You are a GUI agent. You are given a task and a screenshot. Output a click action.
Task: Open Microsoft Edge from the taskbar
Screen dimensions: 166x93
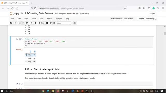click(x=48, y=91)
